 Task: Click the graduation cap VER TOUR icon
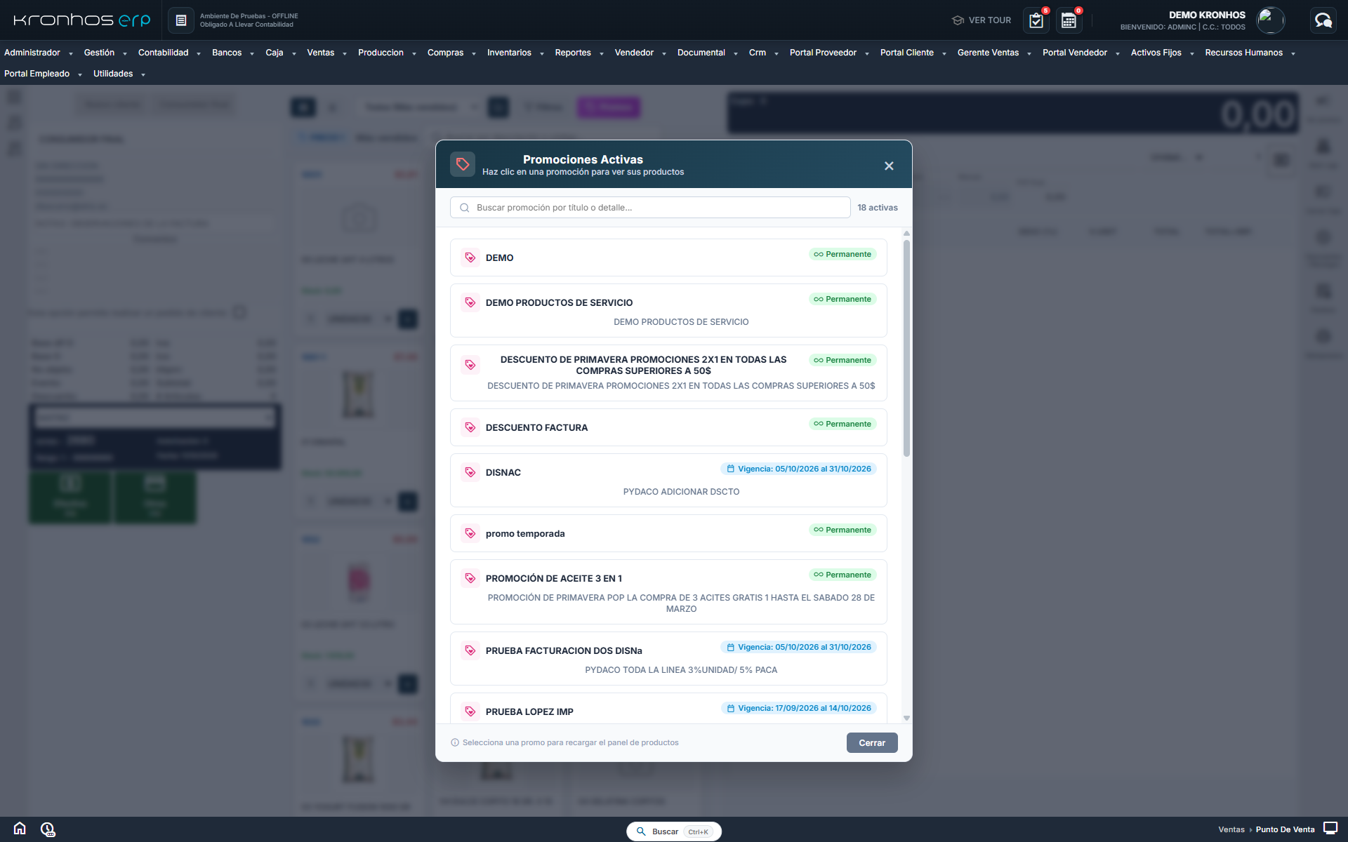958,20
